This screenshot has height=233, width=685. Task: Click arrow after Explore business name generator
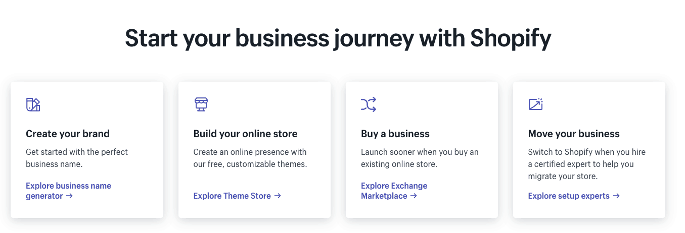(69, 196)
